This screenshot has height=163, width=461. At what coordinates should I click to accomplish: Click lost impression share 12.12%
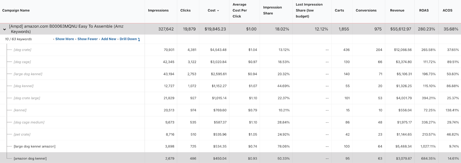(321, 29)
